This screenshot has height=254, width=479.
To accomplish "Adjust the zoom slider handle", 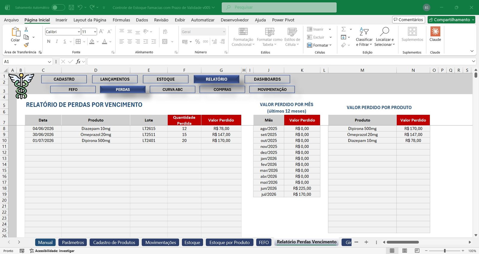I will (445, 251).
